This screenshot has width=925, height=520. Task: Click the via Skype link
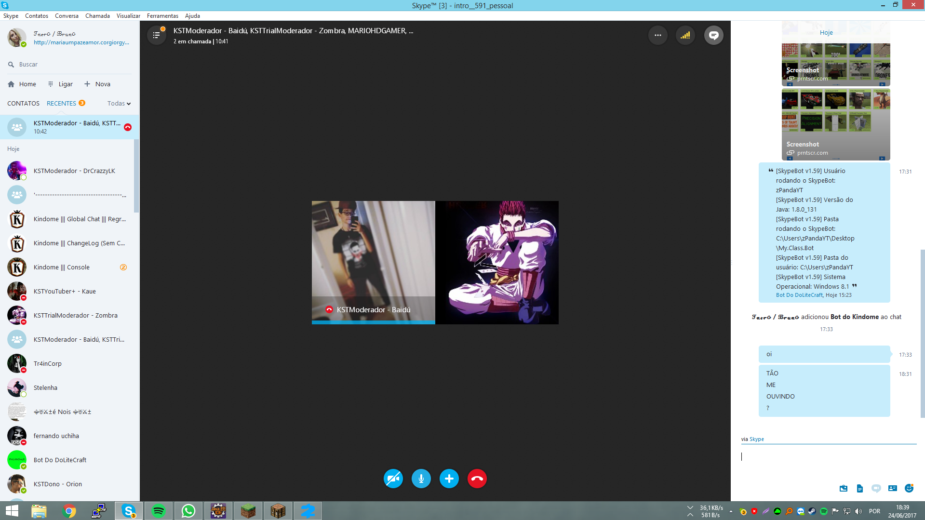coord(756,439)
